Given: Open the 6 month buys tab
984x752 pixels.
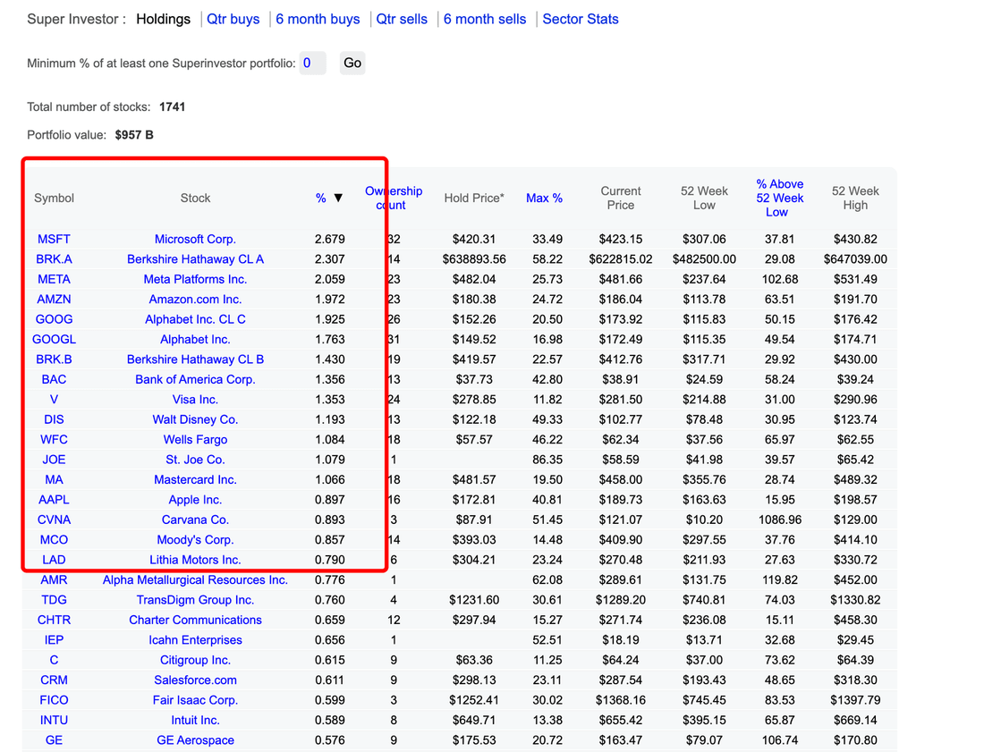Looking at the screenshot, I should (x=318, y=20).
